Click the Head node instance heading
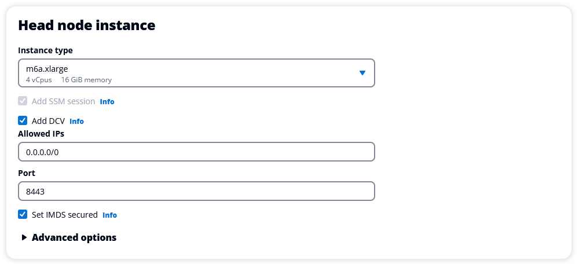 87,25
